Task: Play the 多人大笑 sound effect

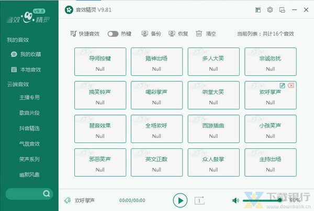Action: pos(214,62)
